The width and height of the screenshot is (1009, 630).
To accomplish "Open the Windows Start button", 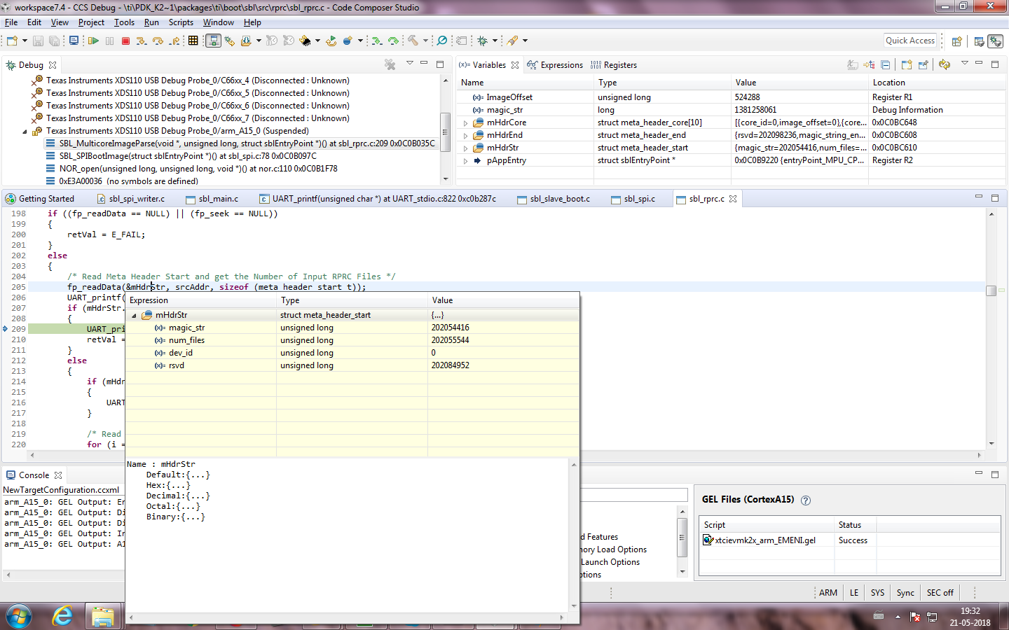I will (x=18, y=617).
